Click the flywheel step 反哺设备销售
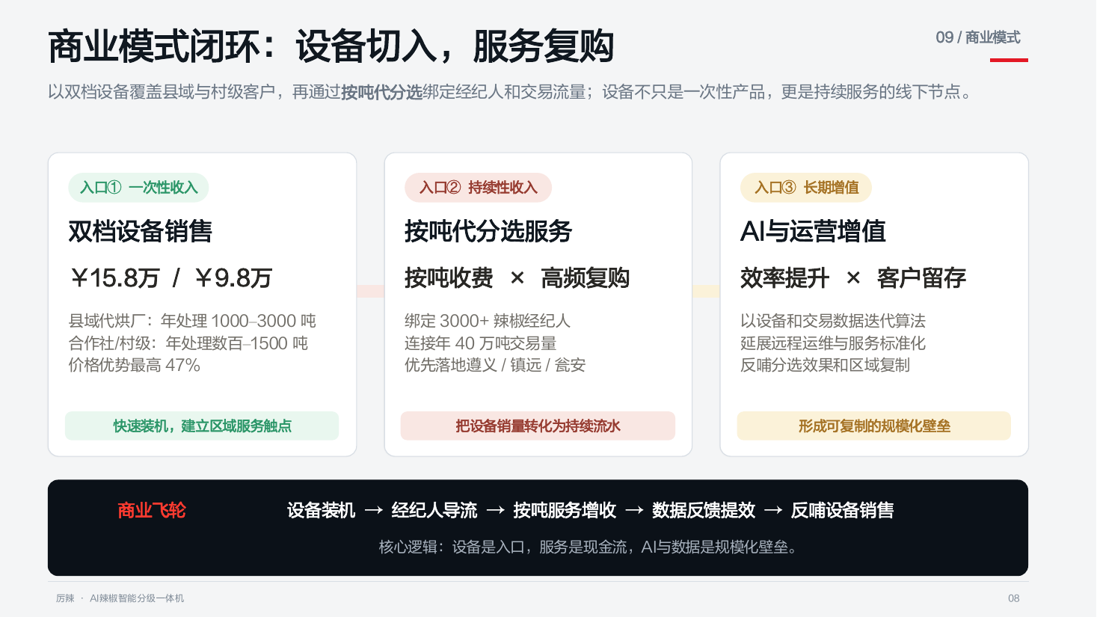The height and width of the screenshot is (617, 1097). click(843, 511)
